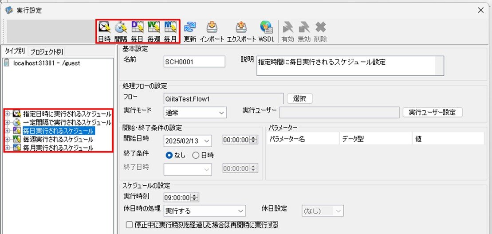The image size is (492, 234).
Task: Click the 日時 schedule toolbar icon
Action: (x=104, y=28)
